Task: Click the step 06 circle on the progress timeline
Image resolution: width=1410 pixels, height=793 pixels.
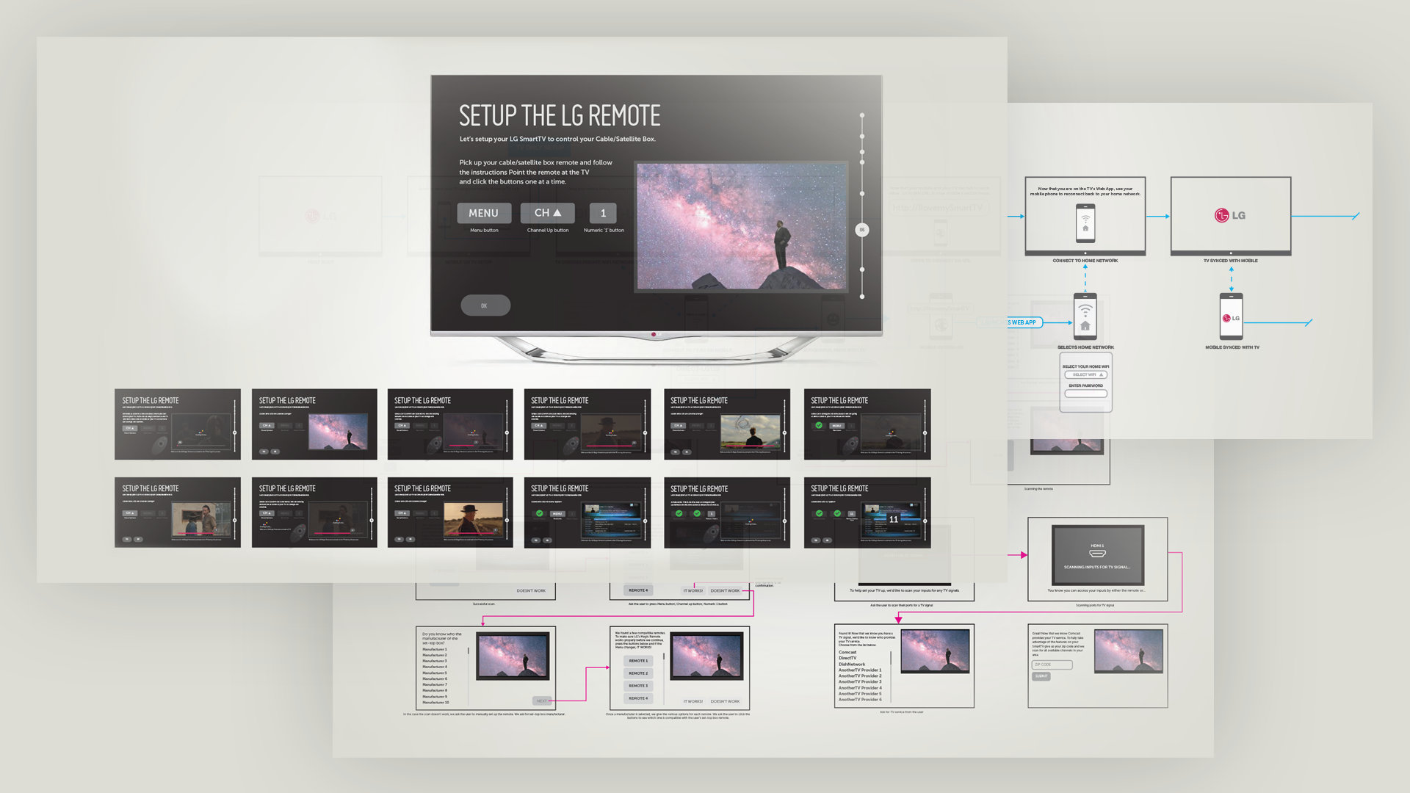Action: (x=862, y=230)
